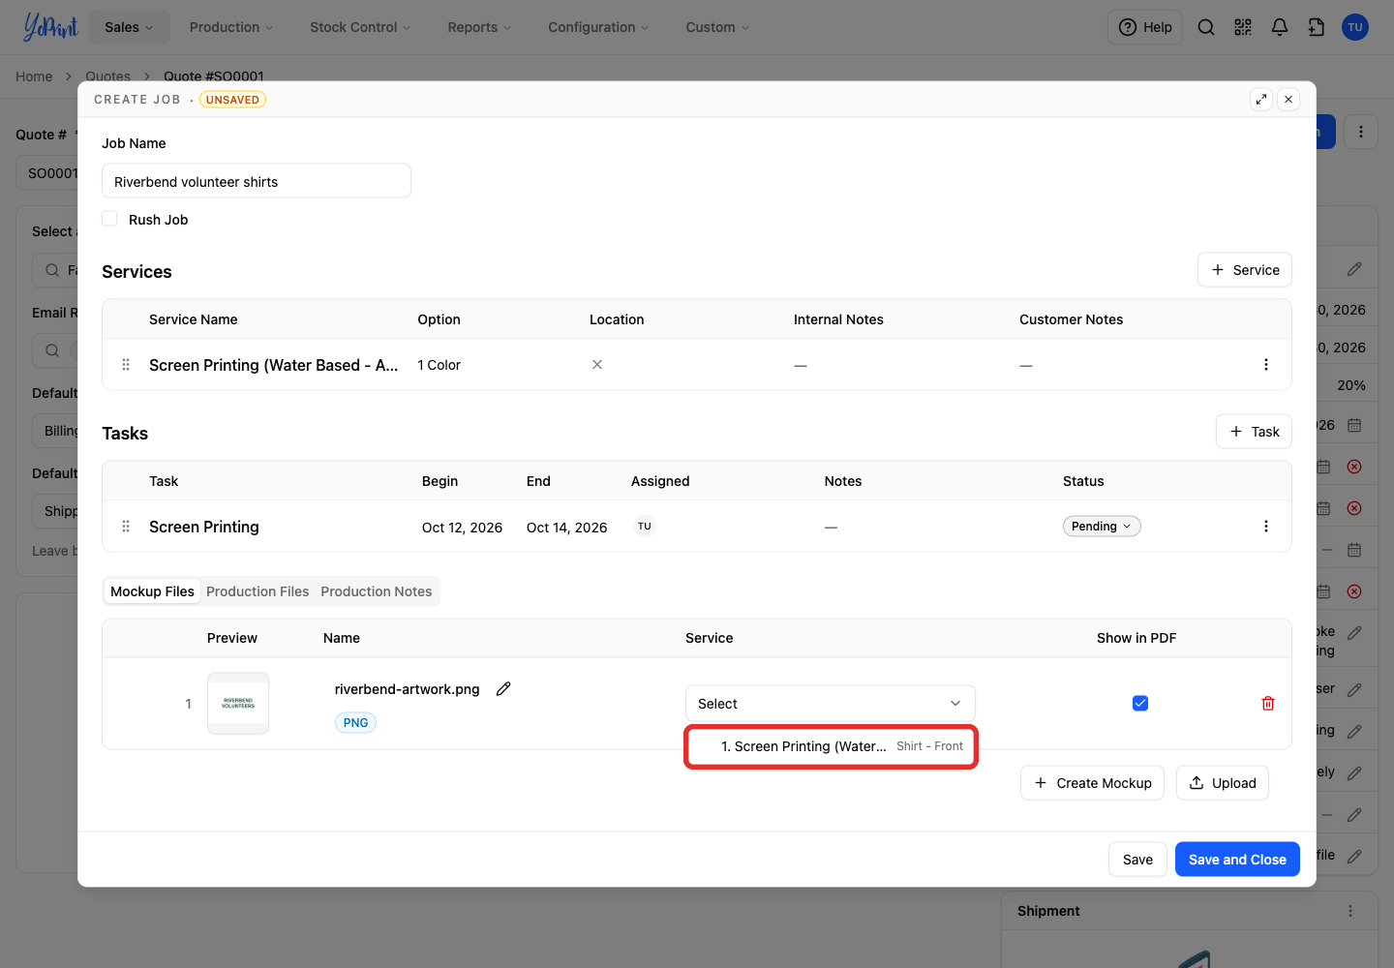Click the X icon in the Location column

597,365
